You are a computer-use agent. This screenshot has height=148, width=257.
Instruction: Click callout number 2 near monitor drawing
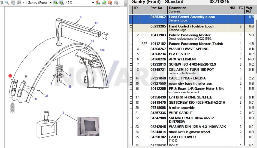(x=63, y=113)
